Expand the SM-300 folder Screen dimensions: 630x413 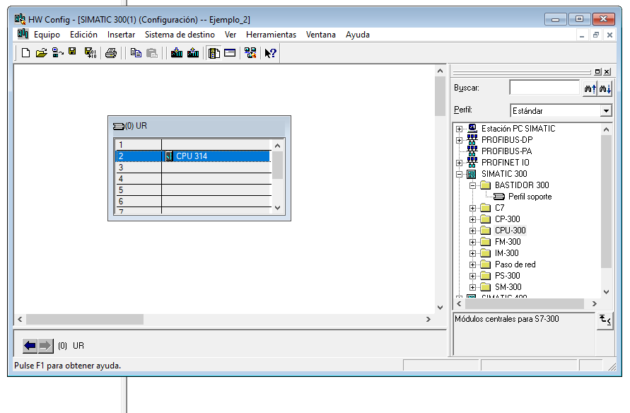472,287
